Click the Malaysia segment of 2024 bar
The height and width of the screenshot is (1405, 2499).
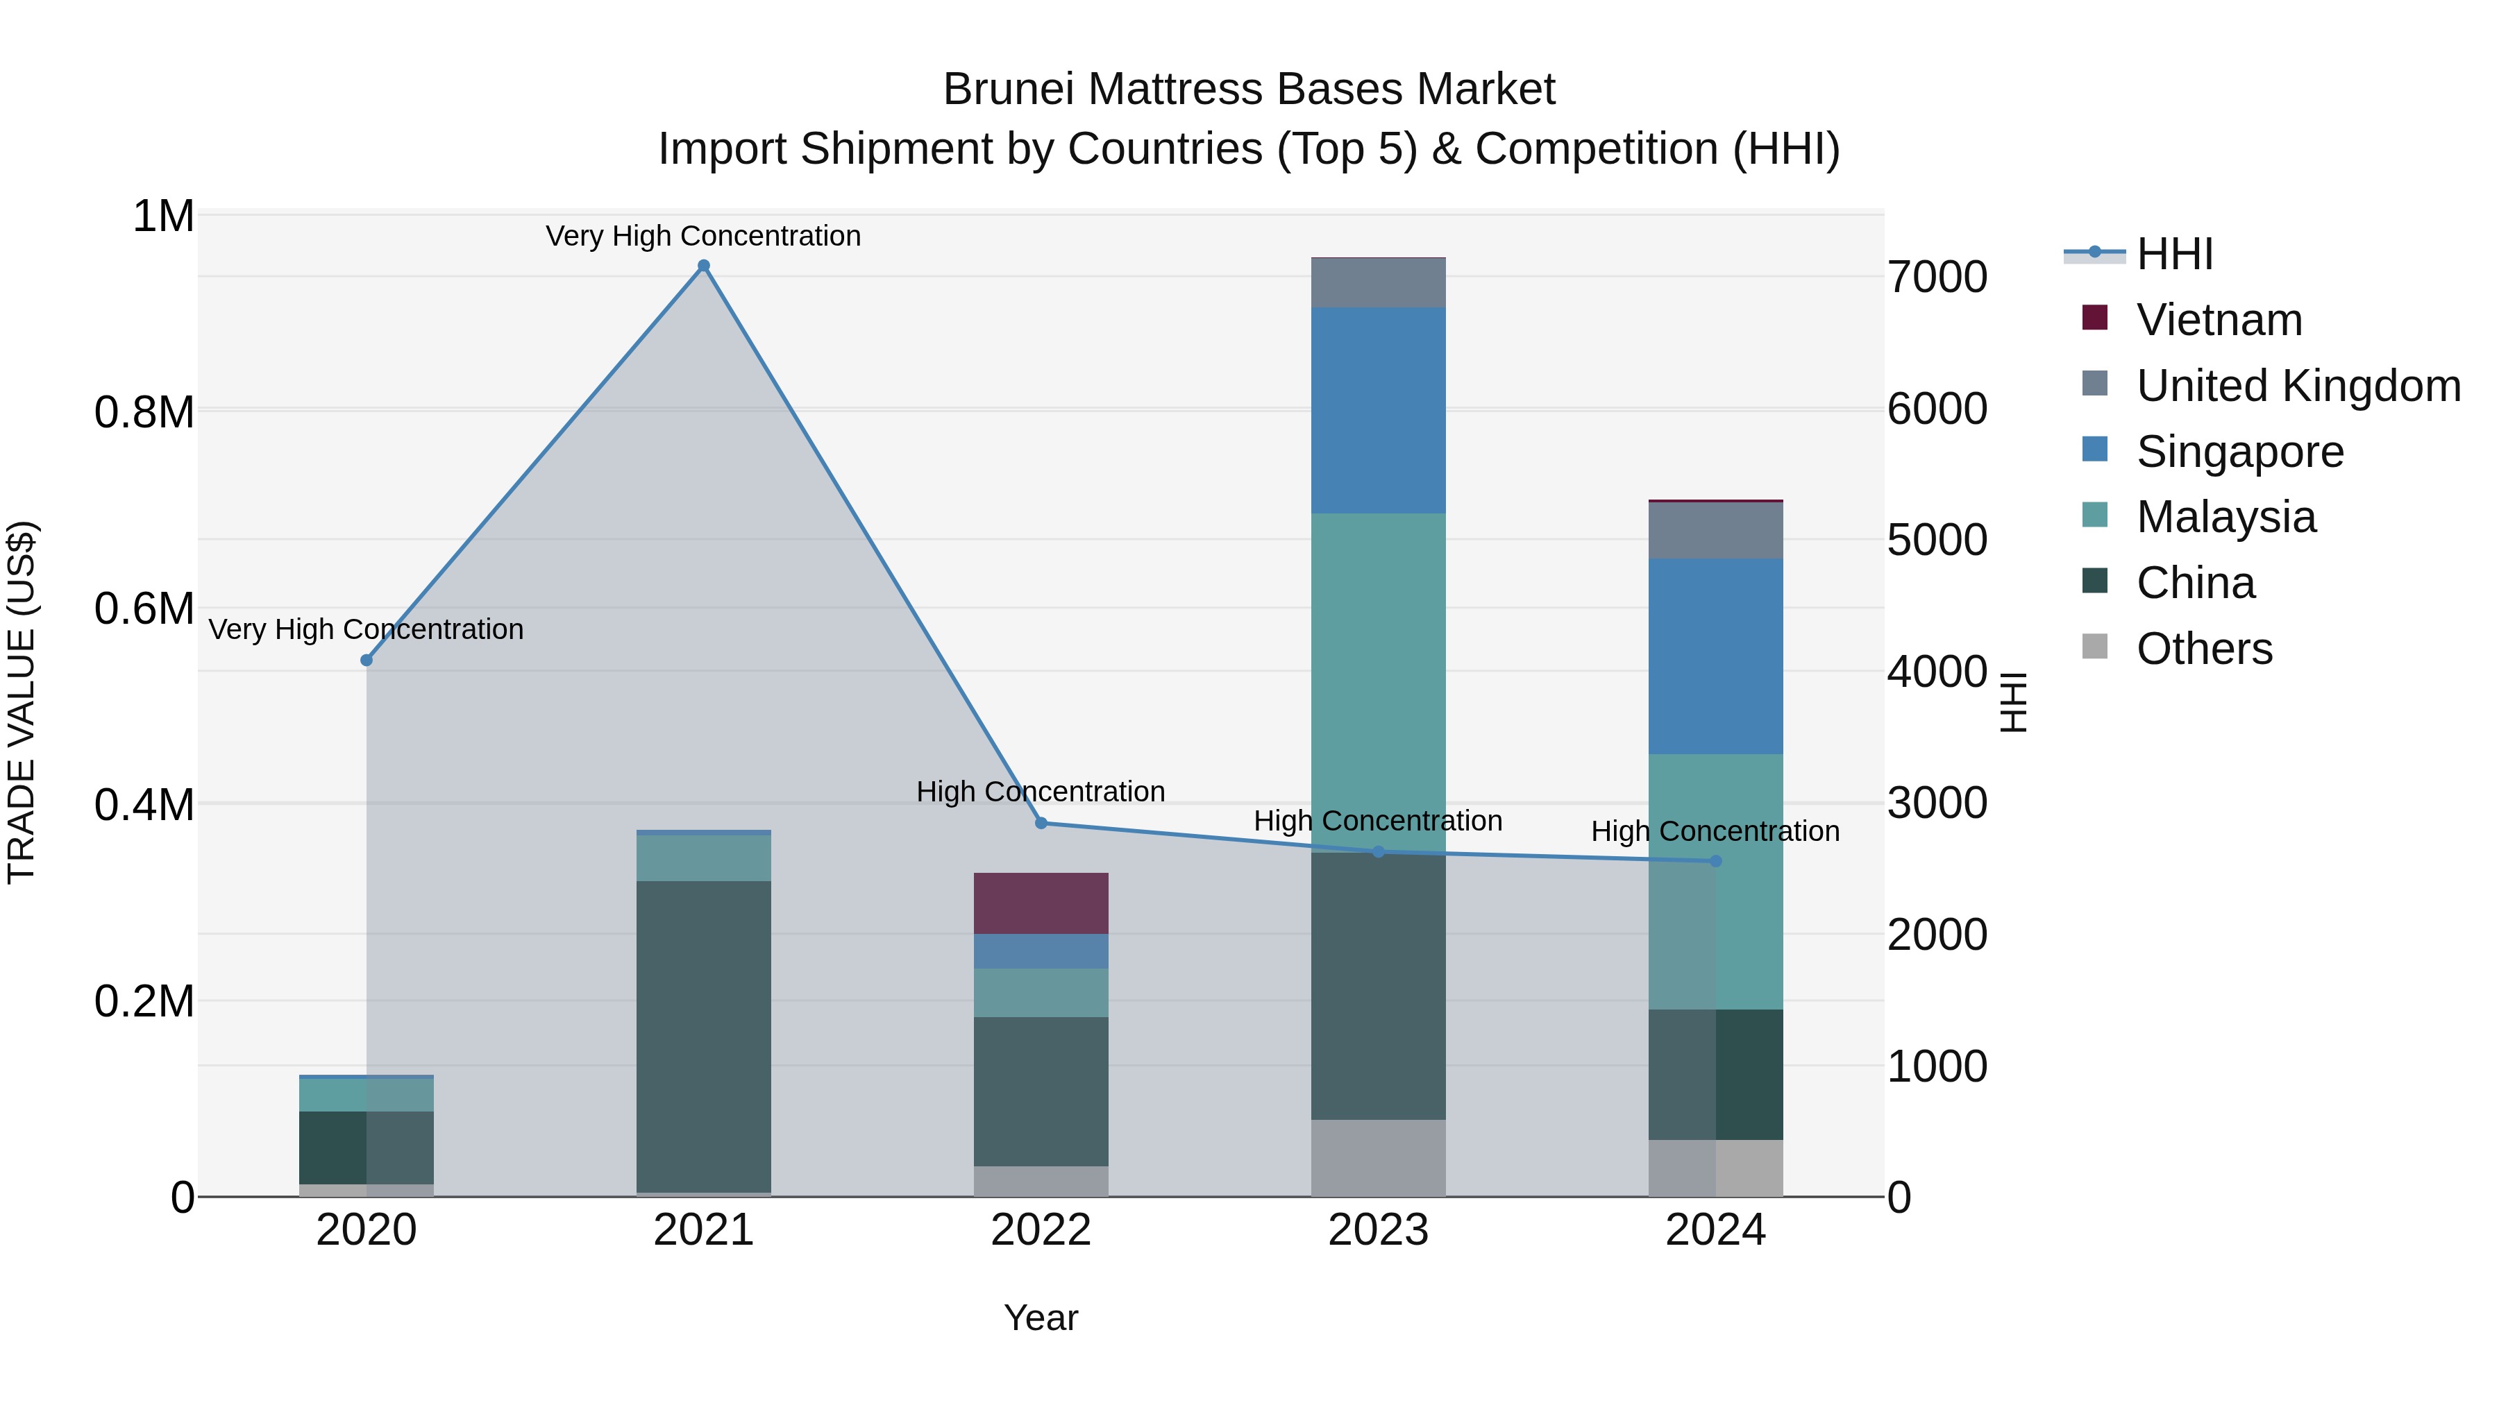1715,883
